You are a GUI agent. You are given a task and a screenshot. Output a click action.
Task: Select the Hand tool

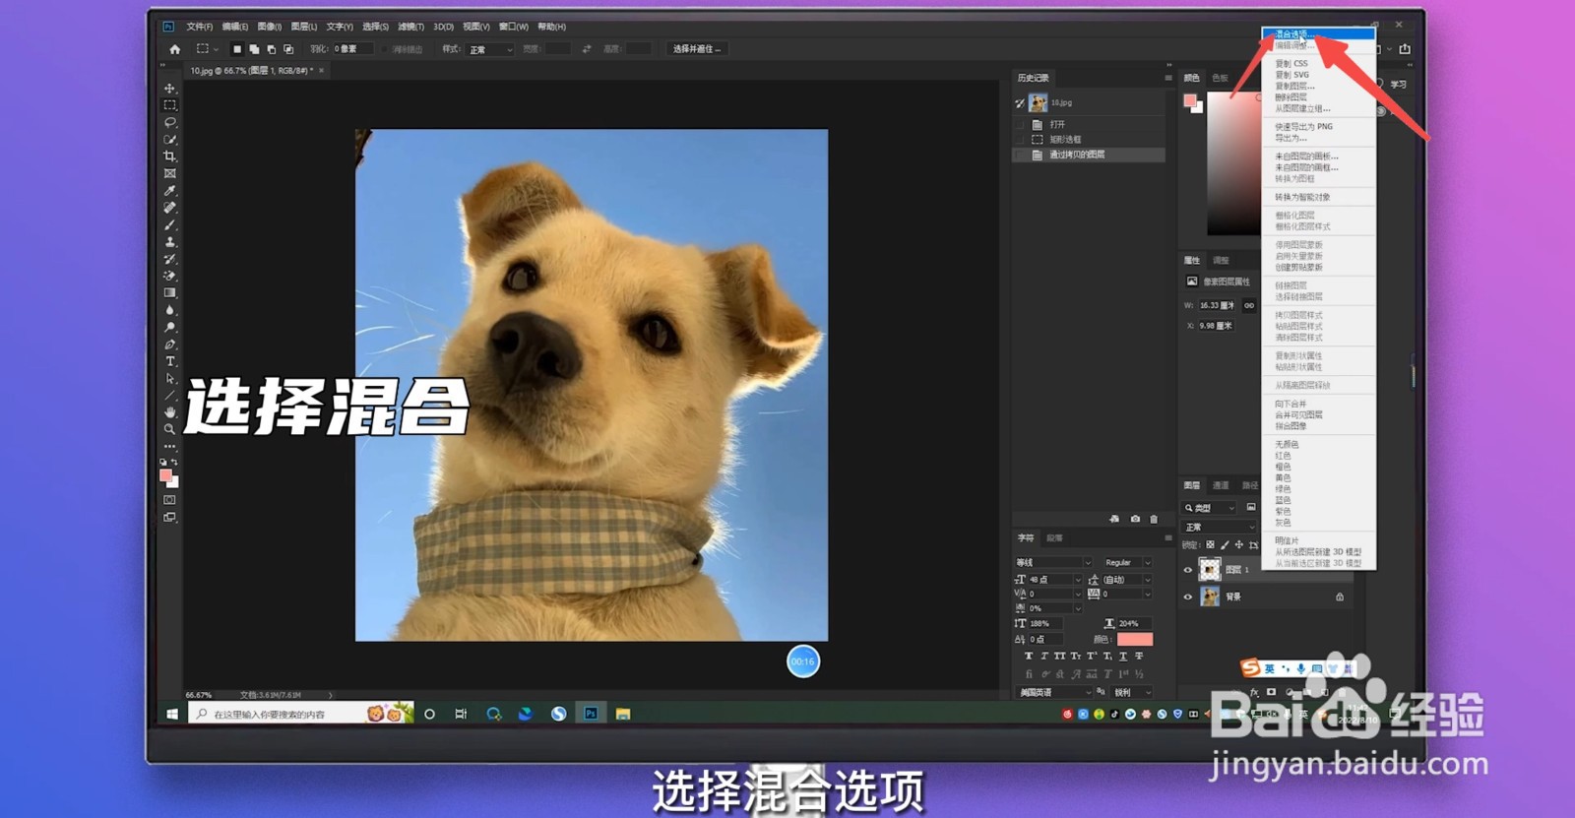point(170,412)
